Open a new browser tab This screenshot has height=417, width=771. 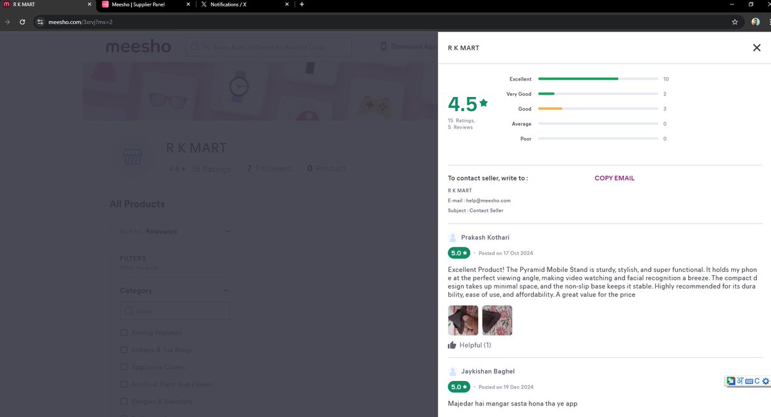[302, 4]
